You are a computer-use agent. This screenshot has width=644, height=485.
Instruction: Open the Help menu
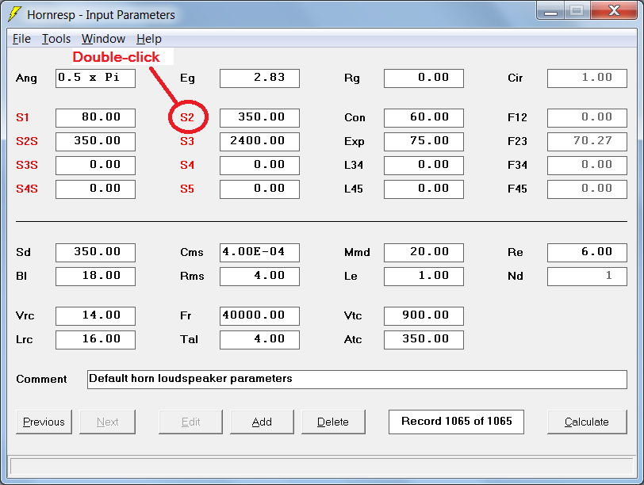click(149, 39)
